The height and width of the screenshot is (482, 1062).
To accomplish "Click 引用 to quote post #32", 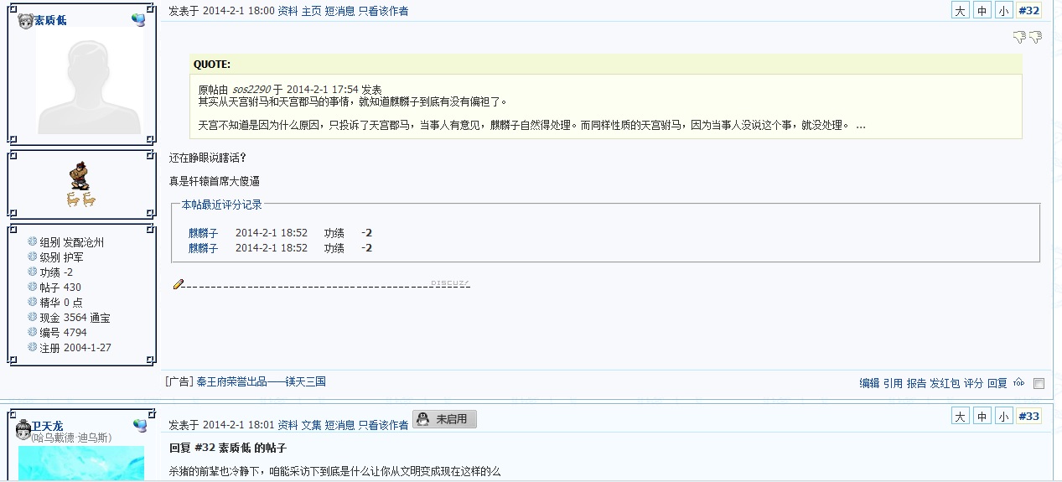I will [893, 383].
